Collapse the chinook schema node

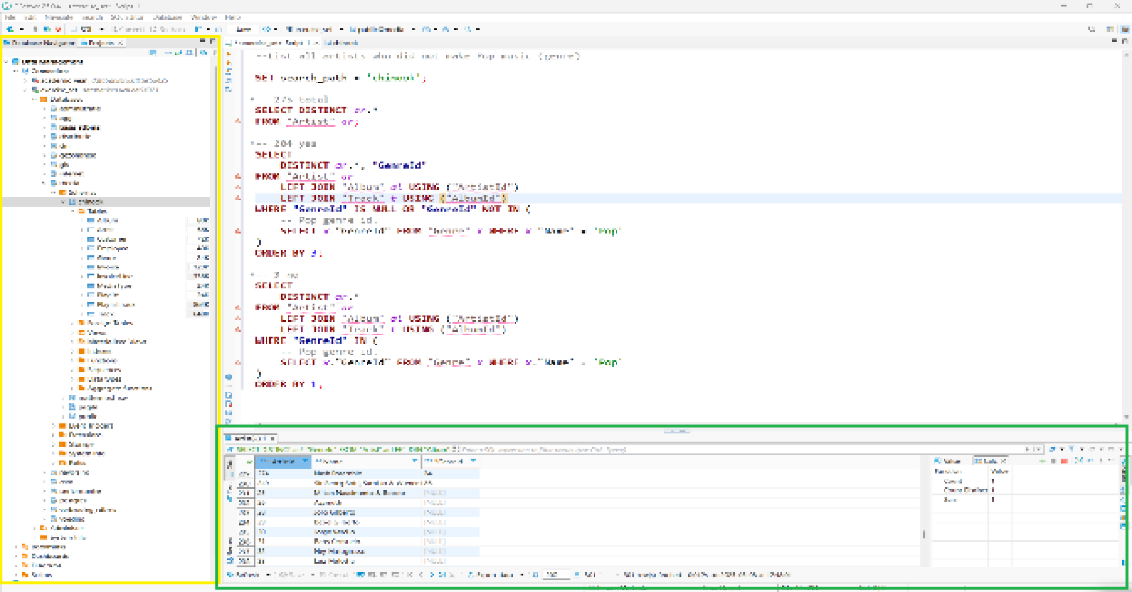(63, 202)
